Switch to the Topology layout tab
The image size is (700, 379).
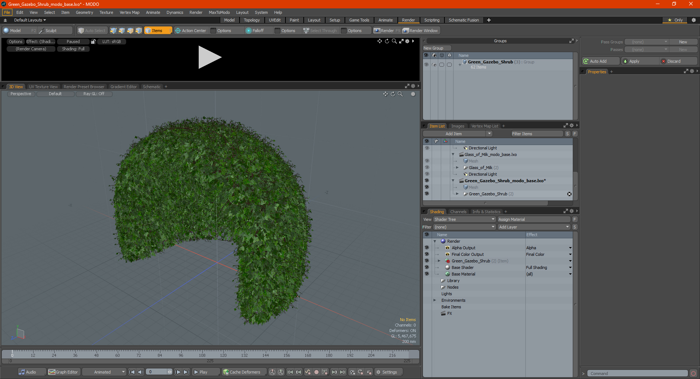coord(252,20)
